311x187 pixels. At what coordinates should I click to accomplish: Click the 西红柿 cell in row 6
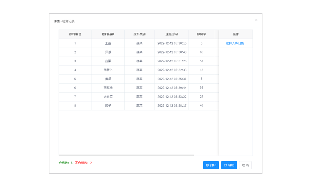point(108,88)
